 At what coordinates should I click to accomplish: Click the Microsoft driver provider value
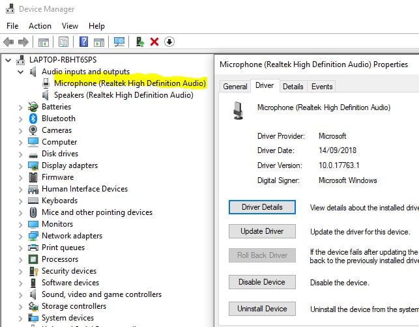click(332, 136)
